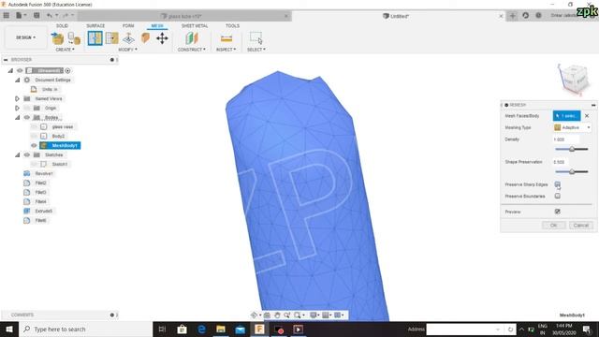Expand the Origin node
599x337 pixels.
click(17, 109)
